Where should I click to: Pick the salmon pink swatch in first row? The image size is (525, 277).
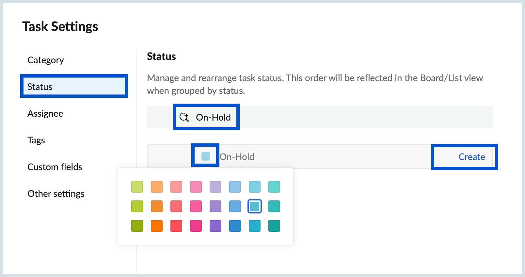point(176,187)
